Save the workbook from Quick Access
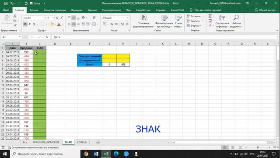The width and height of the screenshot is (280, 158). (x=6, y=3)
